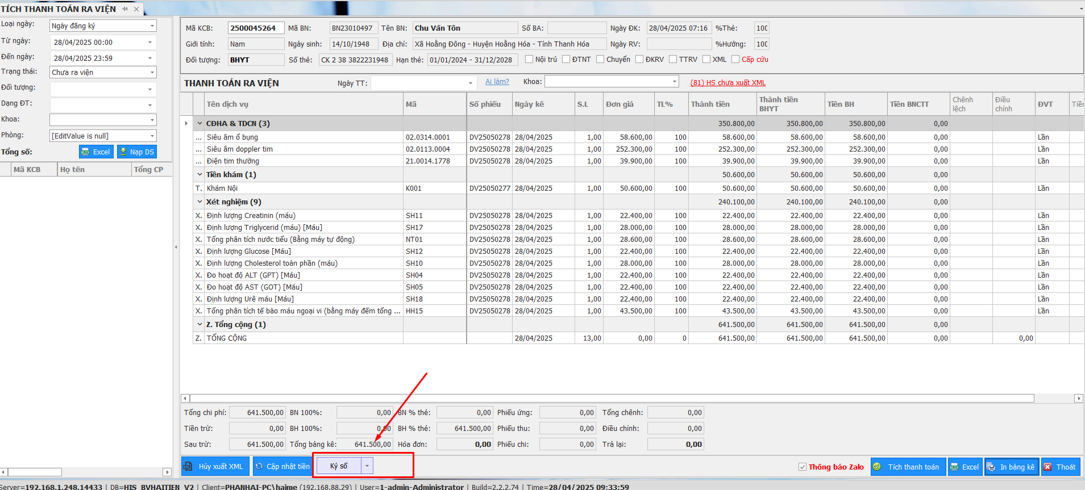Open the (81) HS chưa xuất XML link
Viewport: 1085px width, 490px height.
pyautogui.click(x=728, y=83)
